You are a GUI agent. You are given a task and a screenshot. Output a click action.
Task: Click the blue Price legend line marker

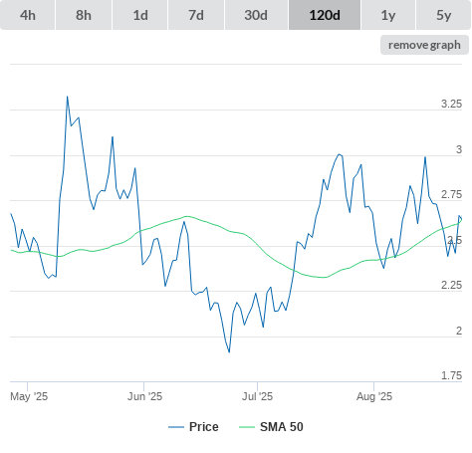[176, 427]
